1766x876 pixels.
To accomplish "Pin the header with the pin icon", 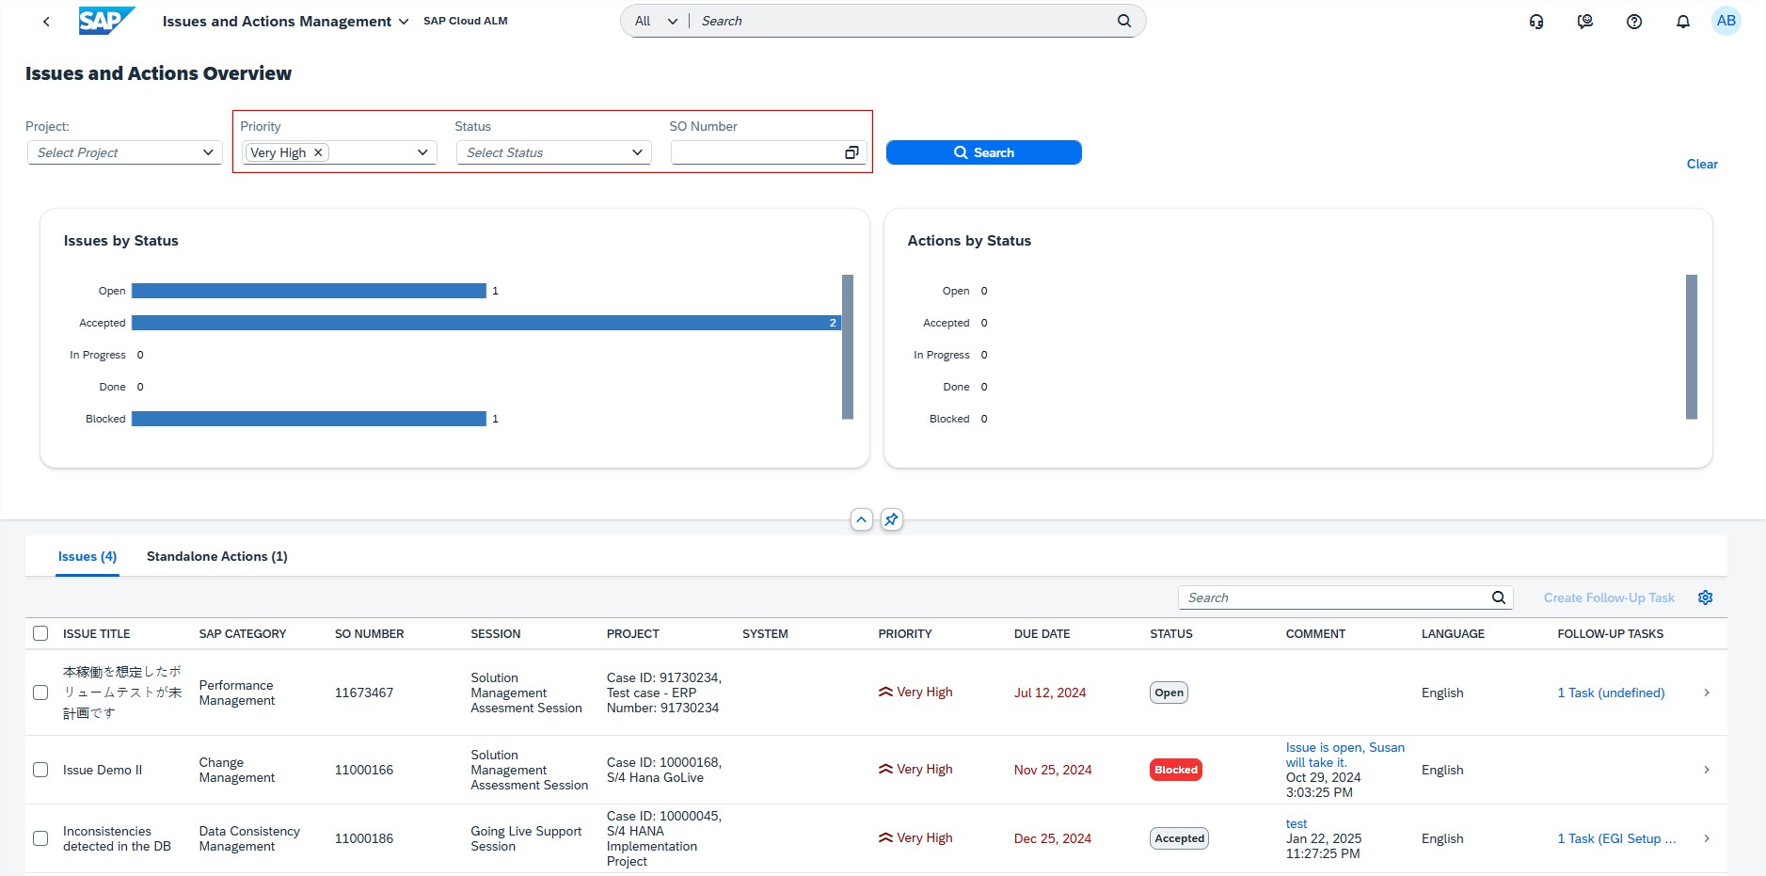I will 892,519.
